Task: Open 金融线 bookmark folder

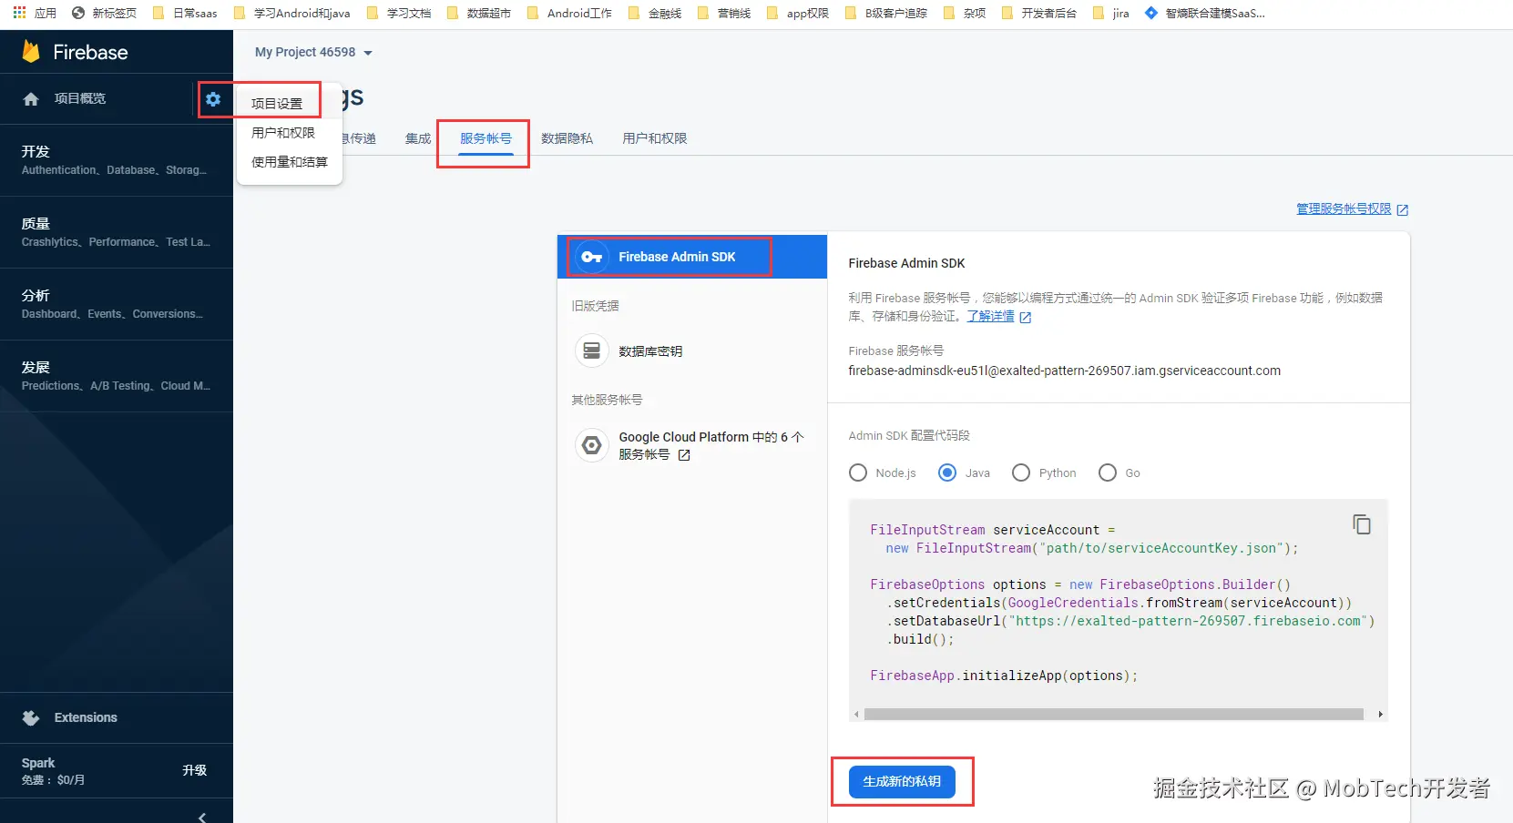Action: tap(655, 13)
